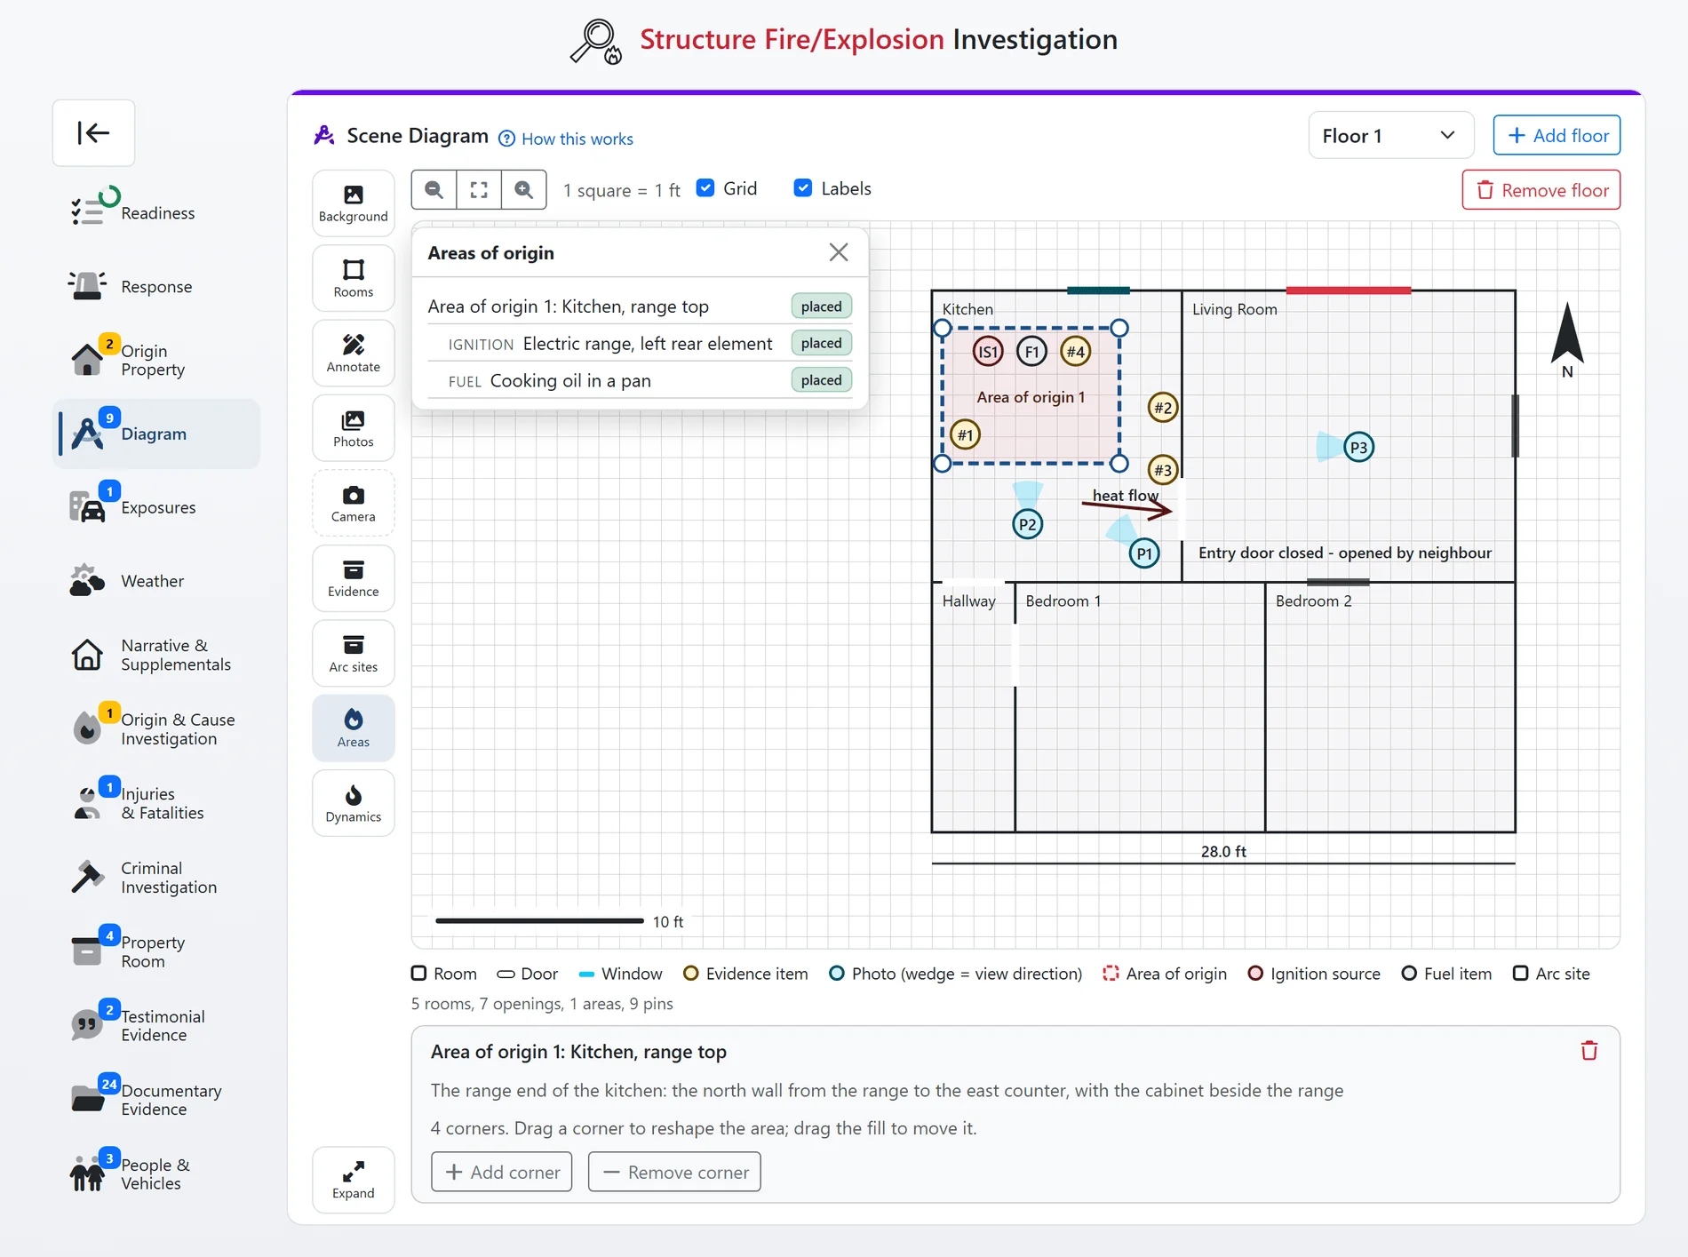
Task: Open the Weather section
Action: click(x=157, y=581)
